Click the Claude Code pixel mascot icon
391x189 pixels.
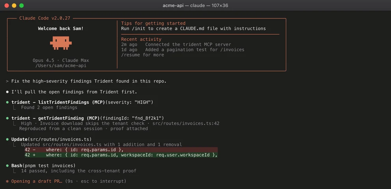(x=61, y=43)
